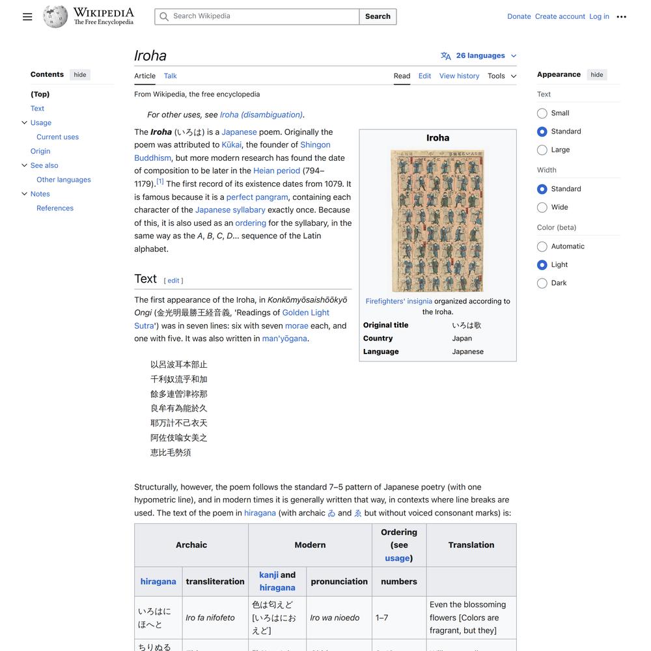The width and height of the screenshot is (651, 651).
Task: Select Dark color mode
Action: click(542, 283)
